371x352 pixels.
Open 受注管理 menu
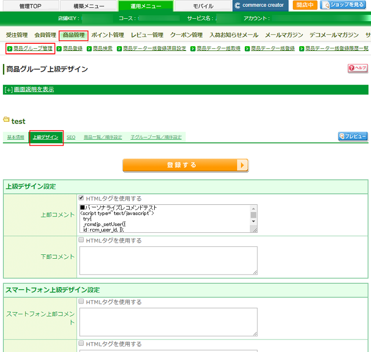17,35
